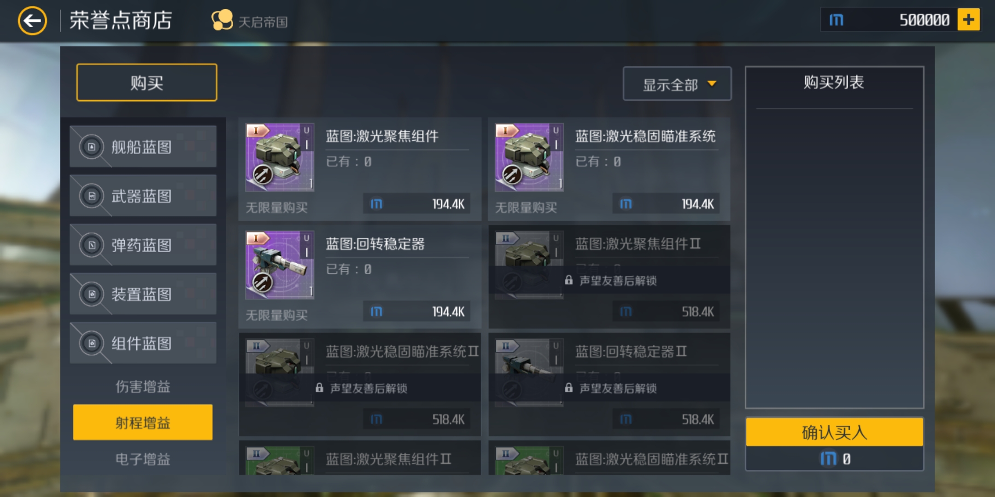
Task: Tap the locked 蓝图:回转稳定器II item icon
Action: coord(529,373)
